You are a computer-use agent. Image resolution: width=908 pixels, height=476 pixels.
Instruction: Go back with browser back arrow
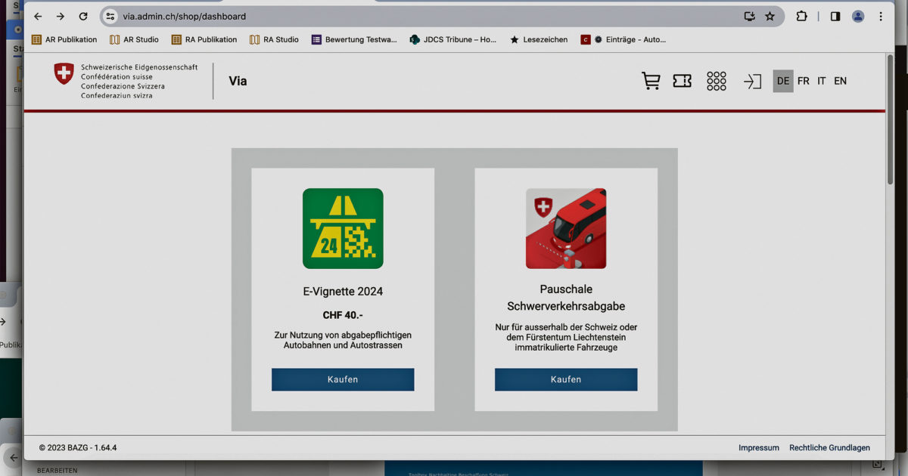click(38, 16)
